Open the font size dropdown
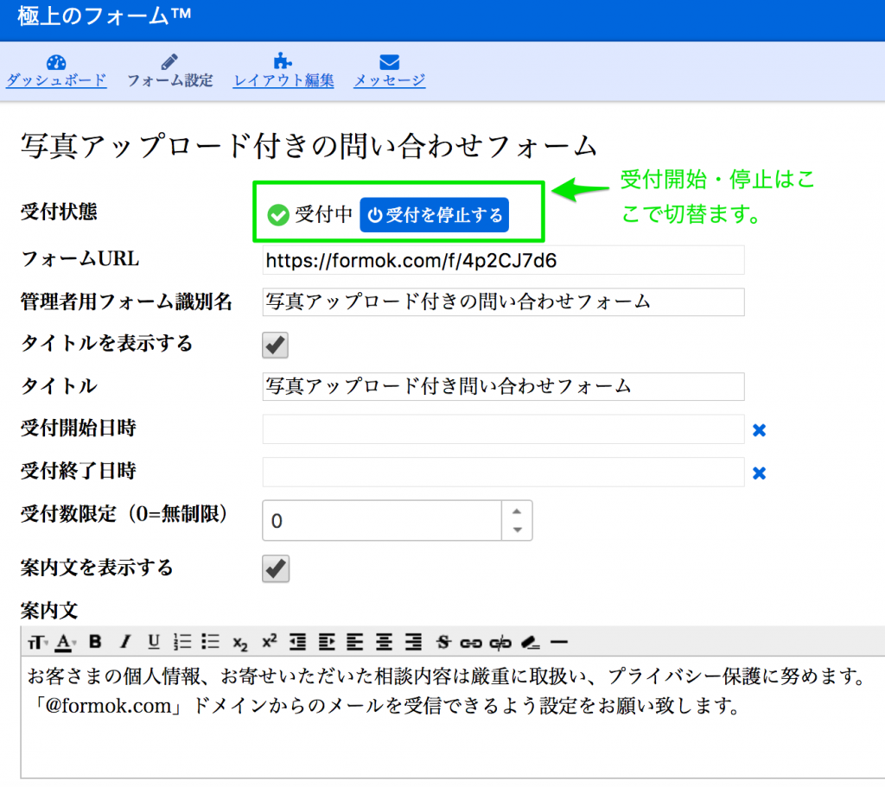 37,642
